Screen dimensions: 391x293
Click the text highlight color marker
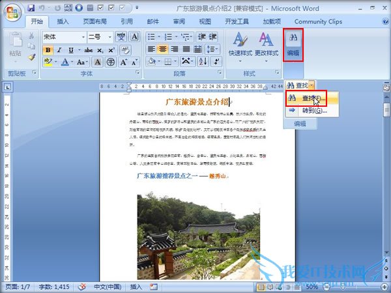(x=48, y=62)
